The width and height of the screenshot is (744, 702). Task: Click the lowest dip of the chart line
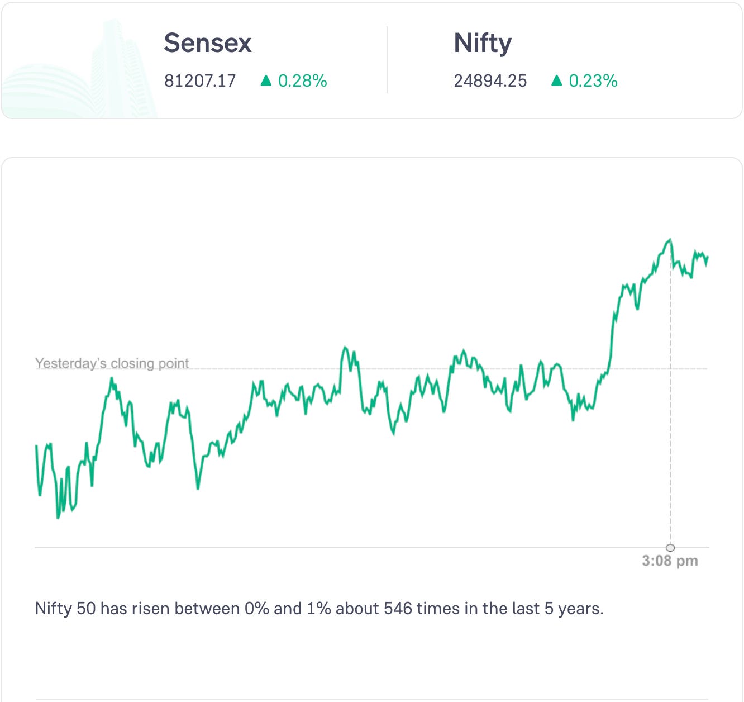pos(58,517)
